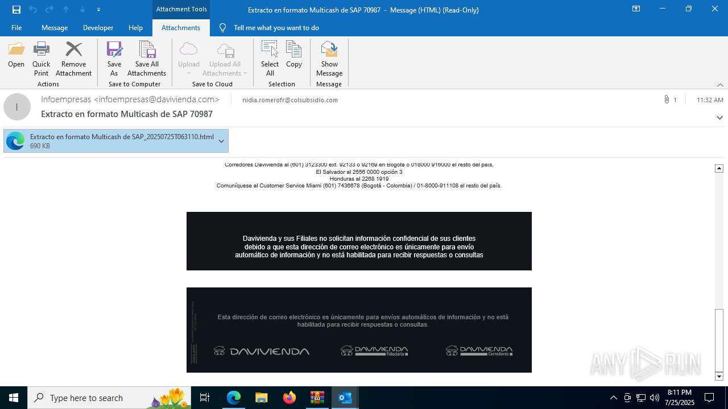
Task: Select the Attachments ribbon tab
Action: [181, 28]
